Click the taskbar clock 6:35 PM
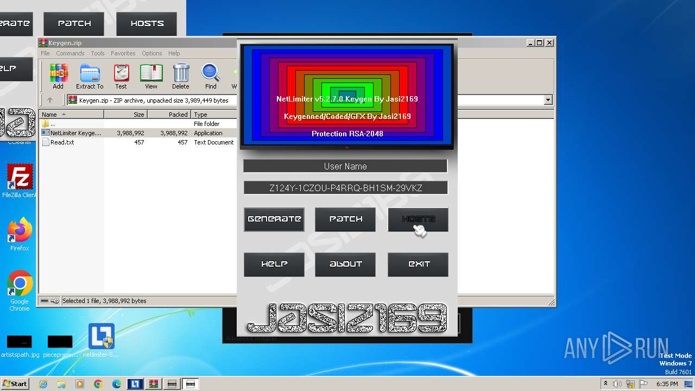 point(667,384)
